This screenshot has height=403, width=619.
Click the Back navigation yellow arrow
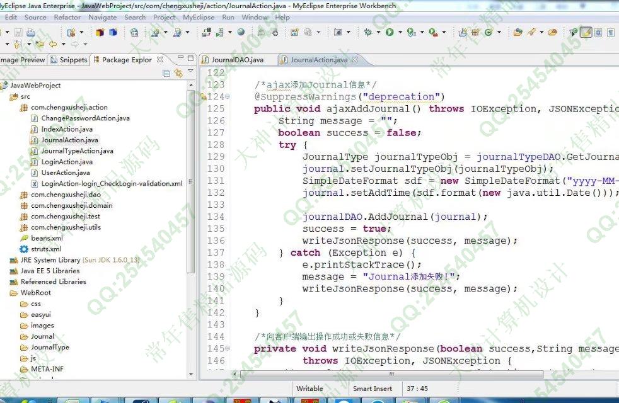click(53, 44)
